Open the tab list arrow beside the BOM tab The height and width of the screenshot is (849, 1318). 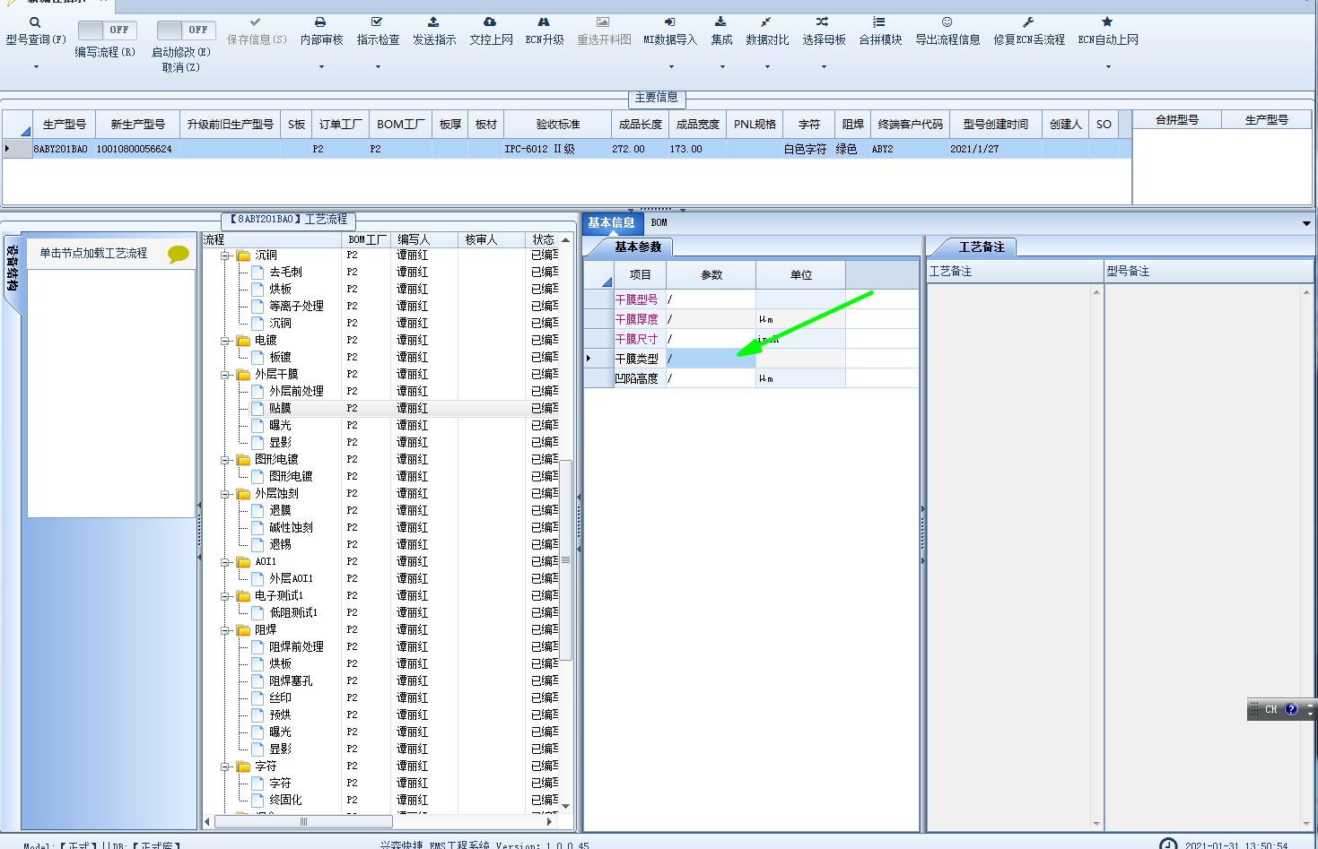(x=1306, y=223)
